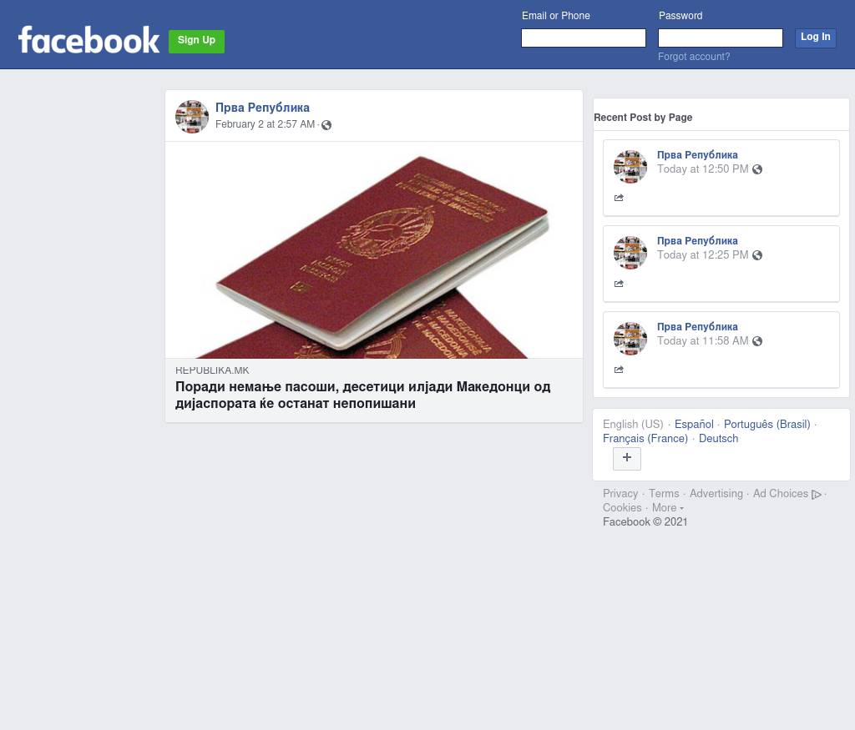Expand the More footer dropdown
This screenshot has height=730, width=855.
(667, 508)
